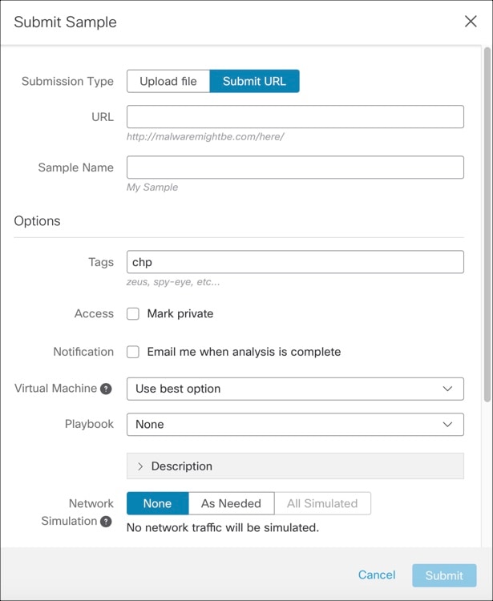Open the Virtual Machine dropdown
This screenshot has width=493, height=601.
point(295,389)
